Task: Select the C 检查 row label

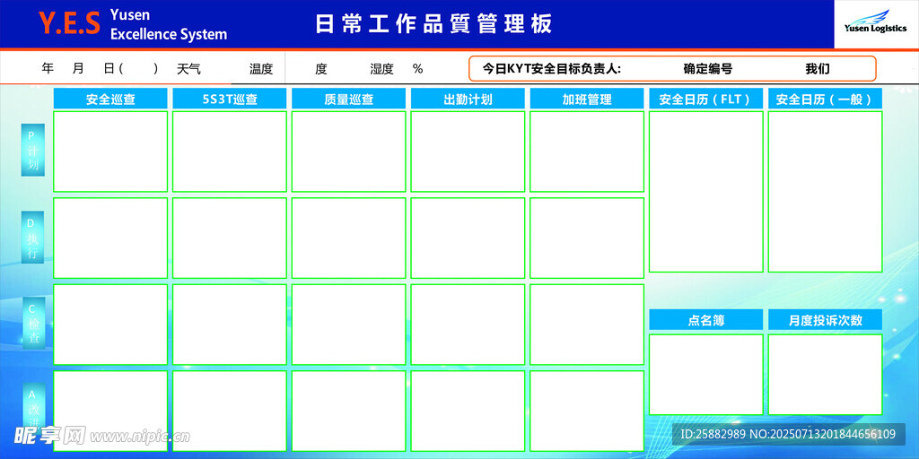Action: pos(32,324)
